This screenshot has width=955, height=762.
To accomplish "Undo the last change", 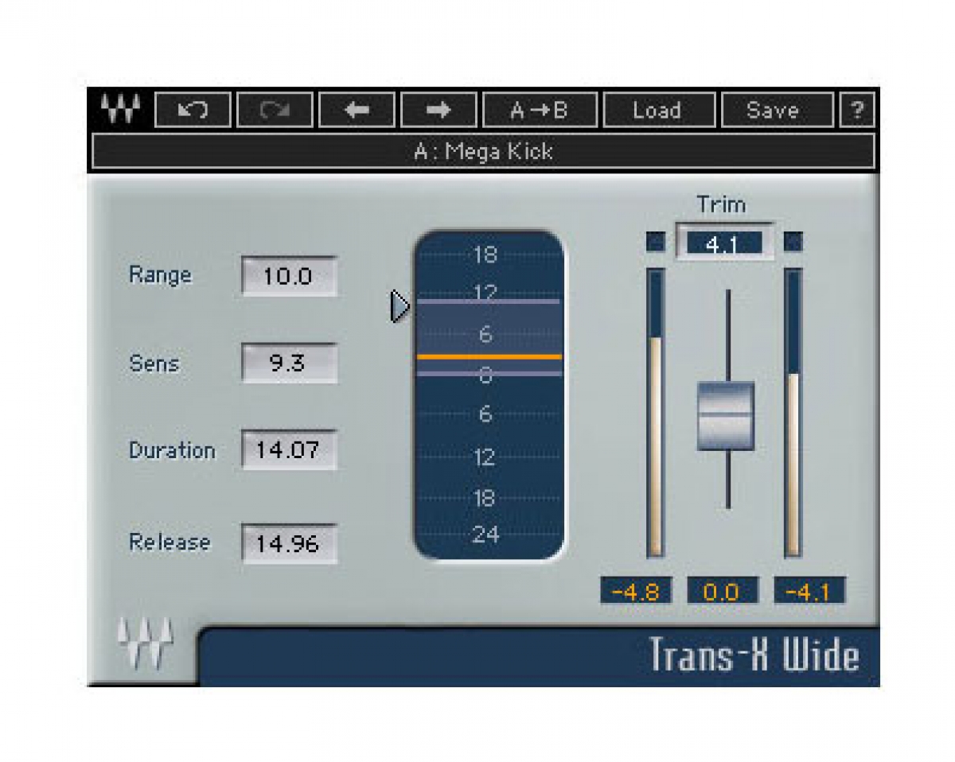I will coord(193,110).
